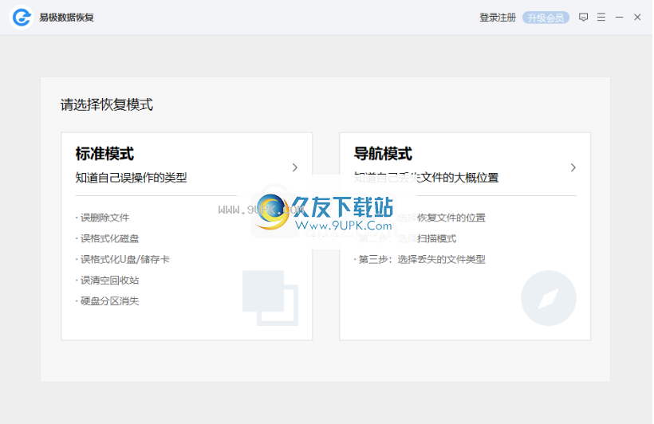The height and width of the screenshot is (424, 654).
Task: Expand 导航模式 with its right chevron
Action: [x=573, y=167]
